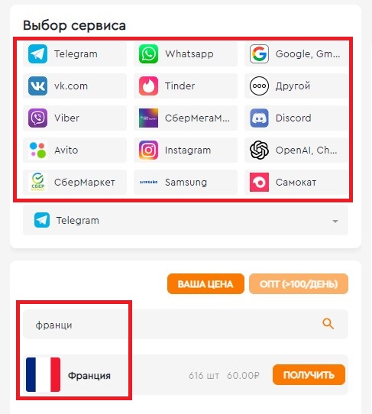This screenshot has height=414, width=372.
Task: Expand the Telegram service dropdown arrow
Action: (x=335, y=222)
